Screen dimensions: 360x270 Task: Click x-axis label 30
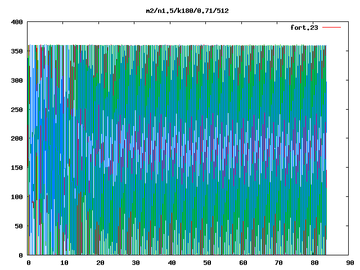click(136, 263)
